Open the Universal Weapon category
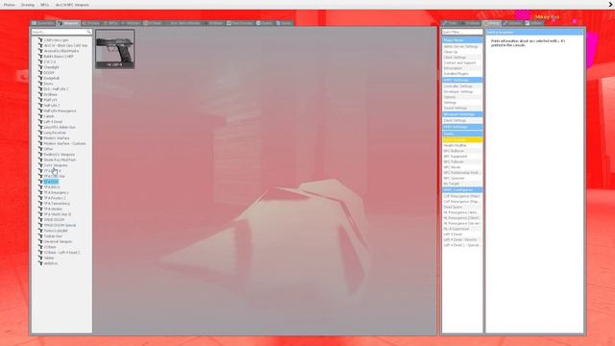Image resolution: width=615 pixels, height=346 pixels. click(x=58, y=241)
